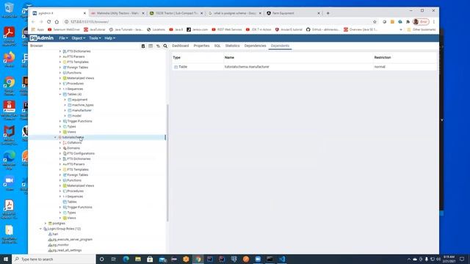The height and width of the screenshot is (264, 470).
Task: Click the Filtered Rows icon in Browser toolbar
Action: point(158,45)
